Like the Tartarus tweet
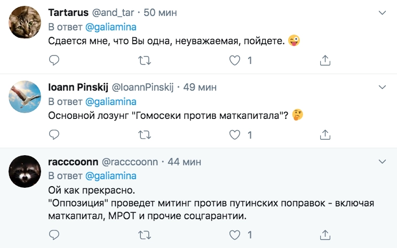397x248 pixels. tap(234, 61)
